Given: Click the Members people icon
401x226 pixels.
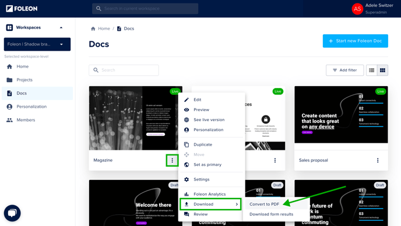Looking at the screenshot, I should click(x=9, y=120).
